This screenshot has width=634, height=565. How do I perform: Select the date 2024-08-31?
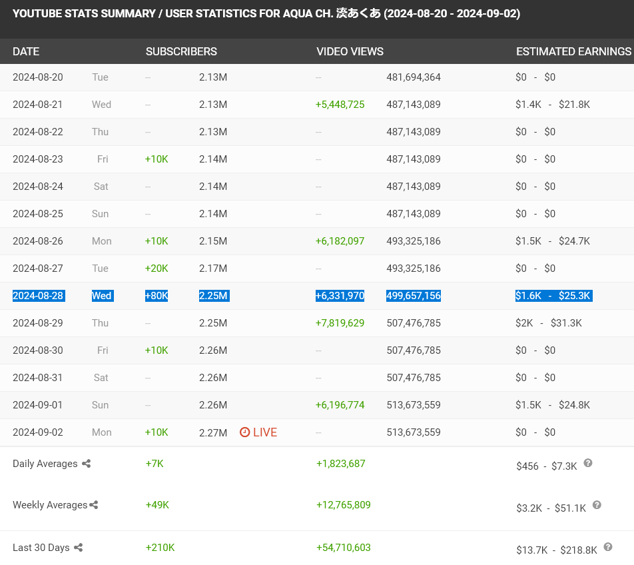[38, 378]
